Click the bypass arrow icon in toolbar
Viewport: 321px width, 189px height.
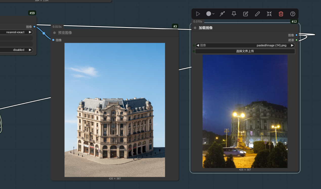(x=222, y=14)
